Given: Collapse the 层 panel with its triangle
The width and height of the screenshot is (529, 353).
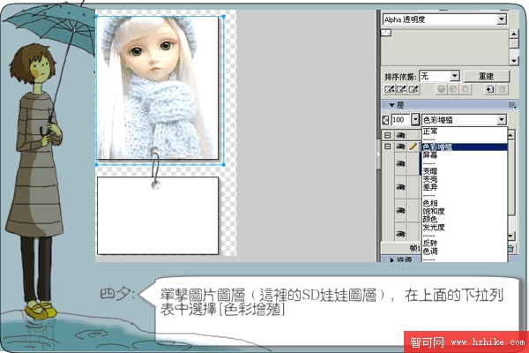Looking at the screenshot, I should [x=391, y=105].
